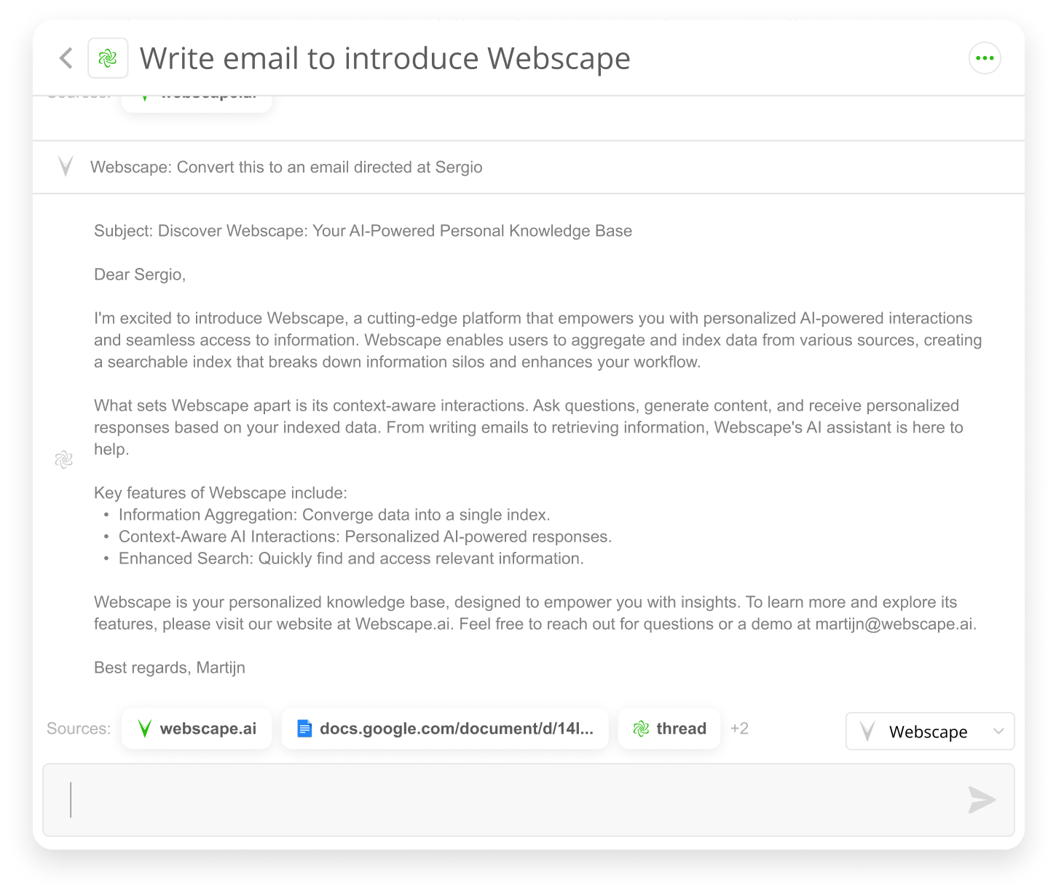Expand the dropdown chevron next to Webscape

point(998,732)
